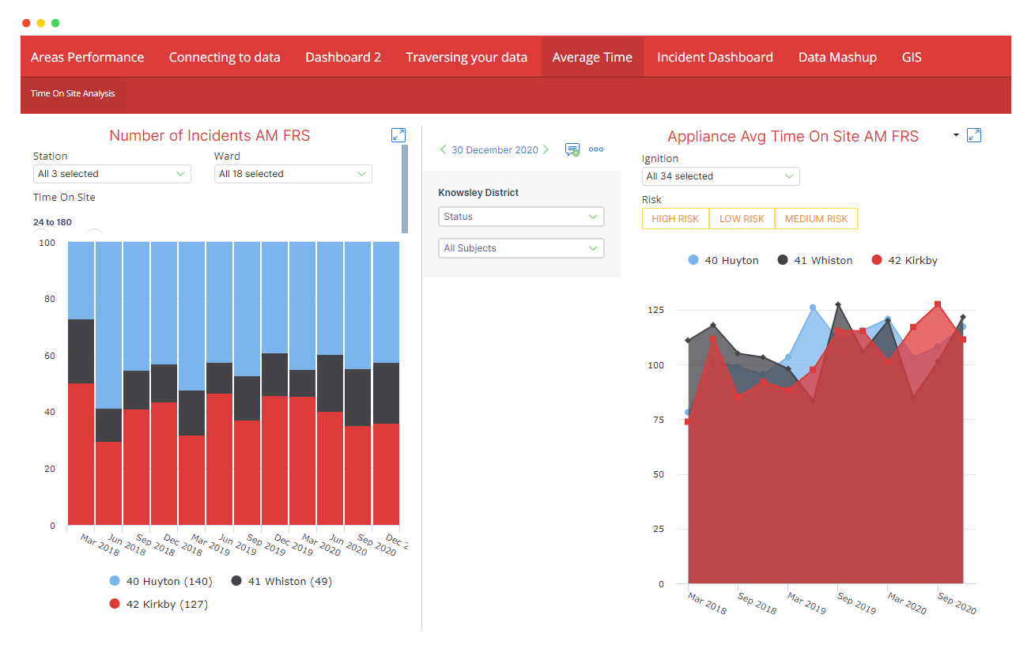Open the three-dot more options menu

click(596, 149)
